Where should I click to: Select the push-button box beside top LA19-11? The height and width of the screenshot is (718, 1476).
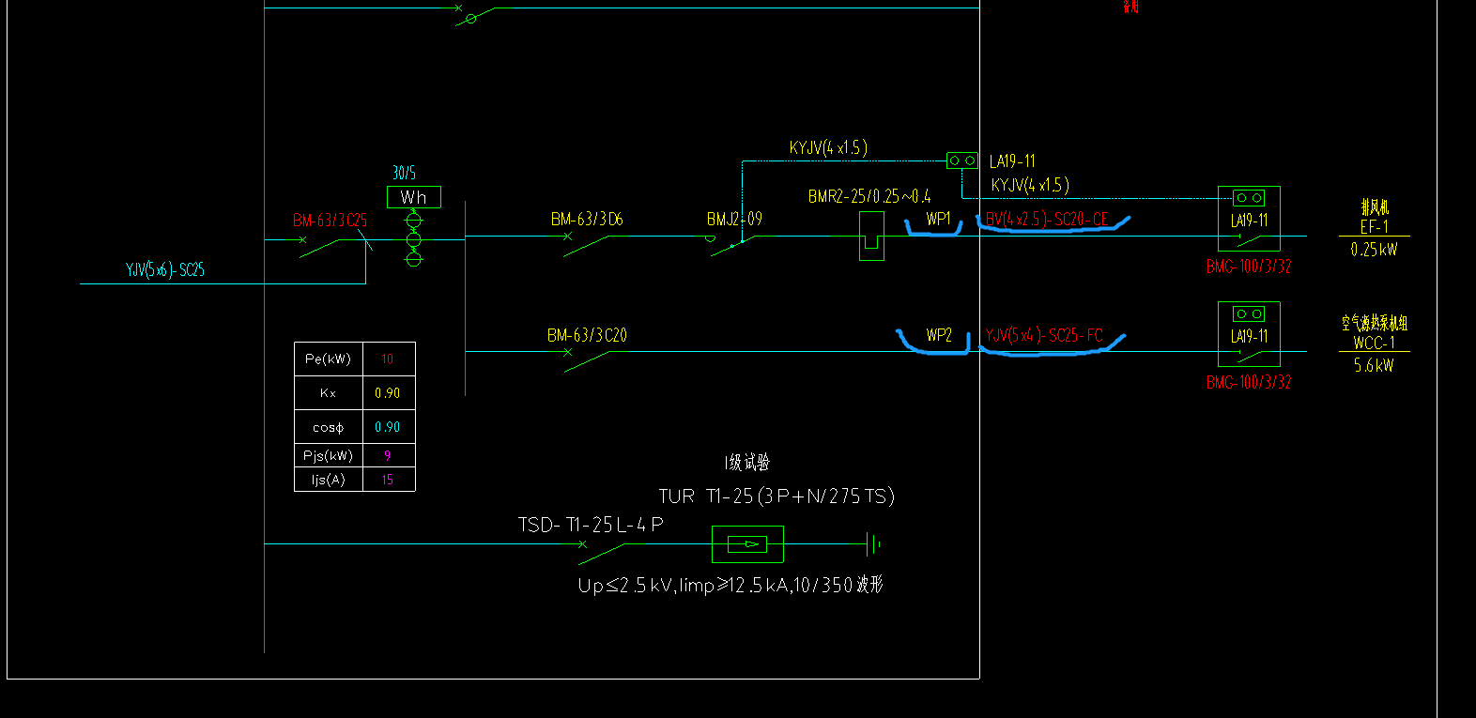[962, 160]
